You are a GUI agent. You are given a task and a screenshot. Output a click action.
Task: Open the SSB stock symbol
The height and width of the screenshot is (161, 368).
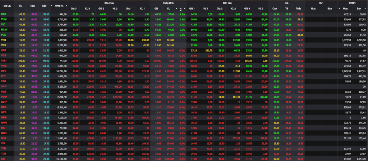(4, 50)
